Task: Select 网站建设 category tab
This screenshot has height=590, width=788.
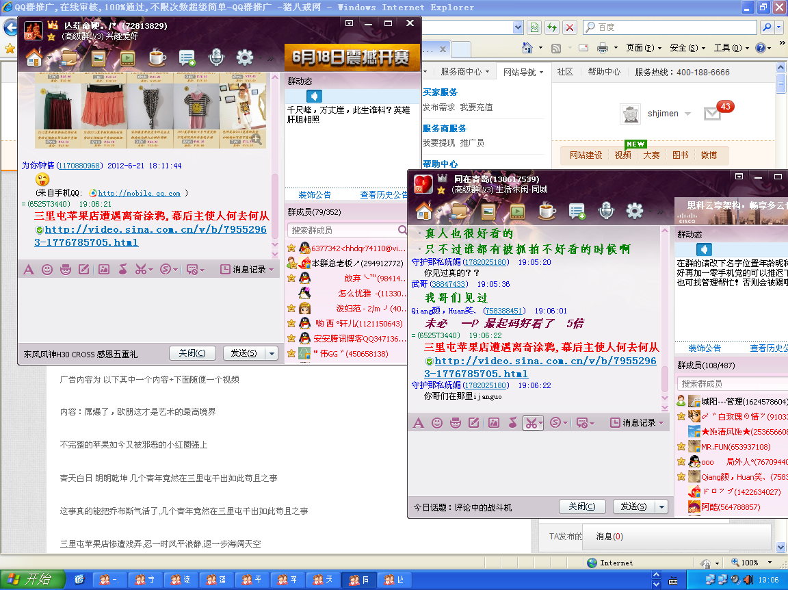Action: pyautogui.click(x=586, y=155)
